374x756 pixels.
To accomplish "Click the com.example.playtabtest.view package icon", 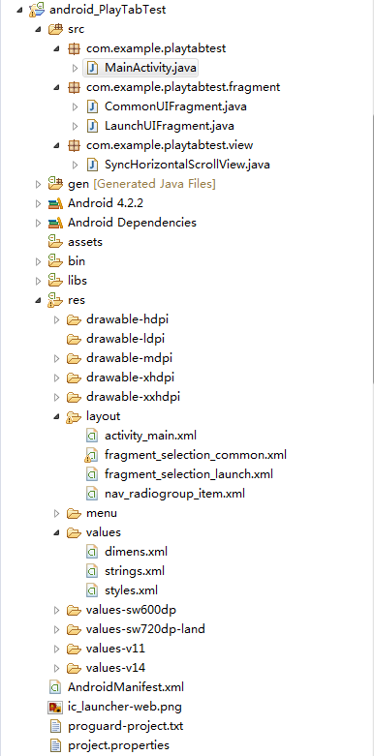I will pyautogui.click(x=74, y=145).
